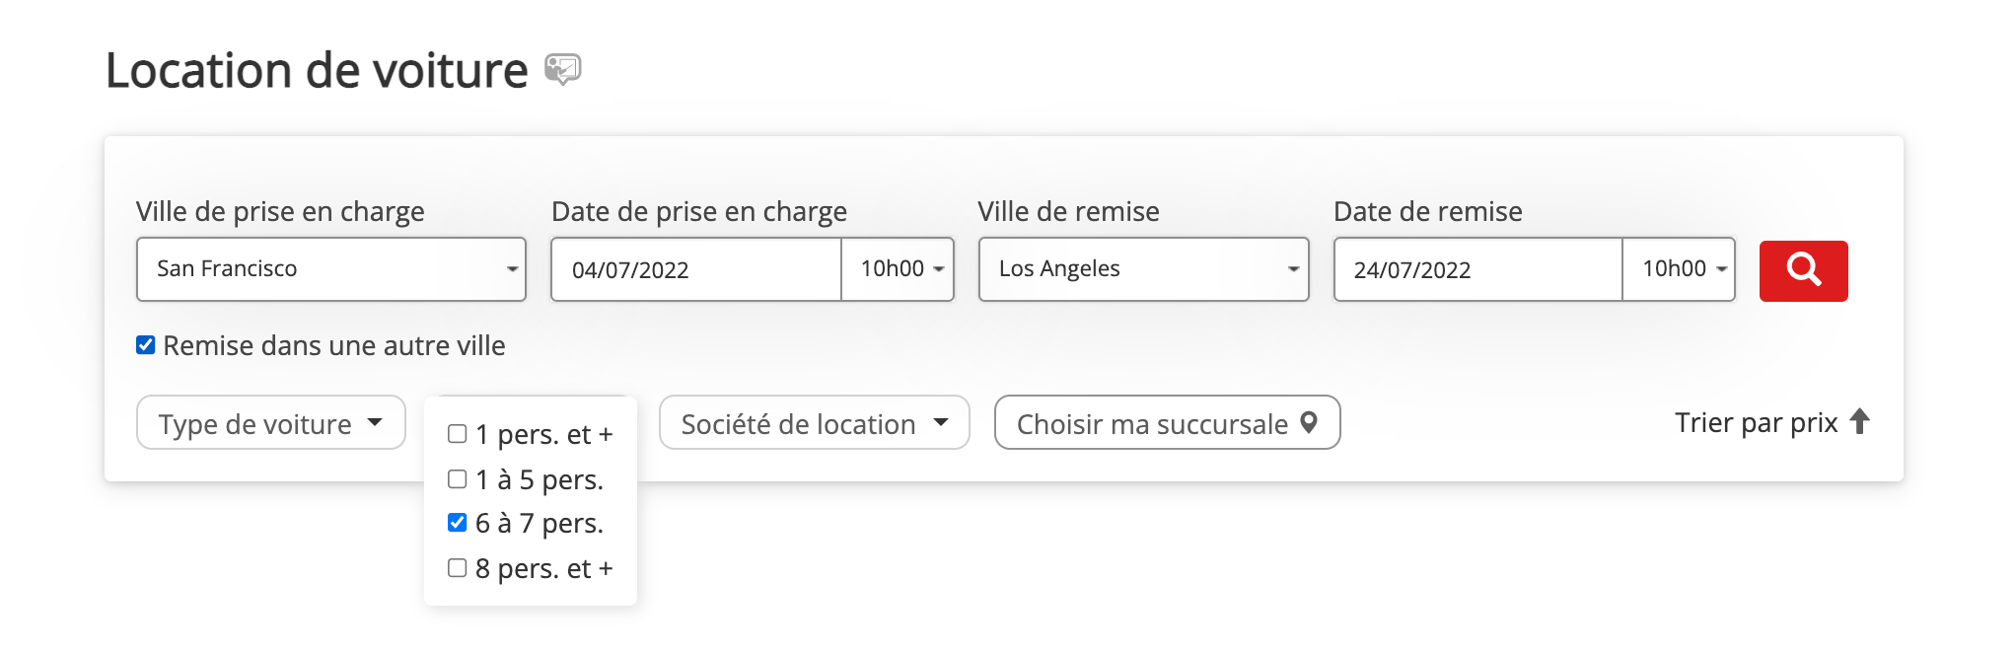Click the Trier par prix sort link
2016x653 pixels.
point(1756,422)
